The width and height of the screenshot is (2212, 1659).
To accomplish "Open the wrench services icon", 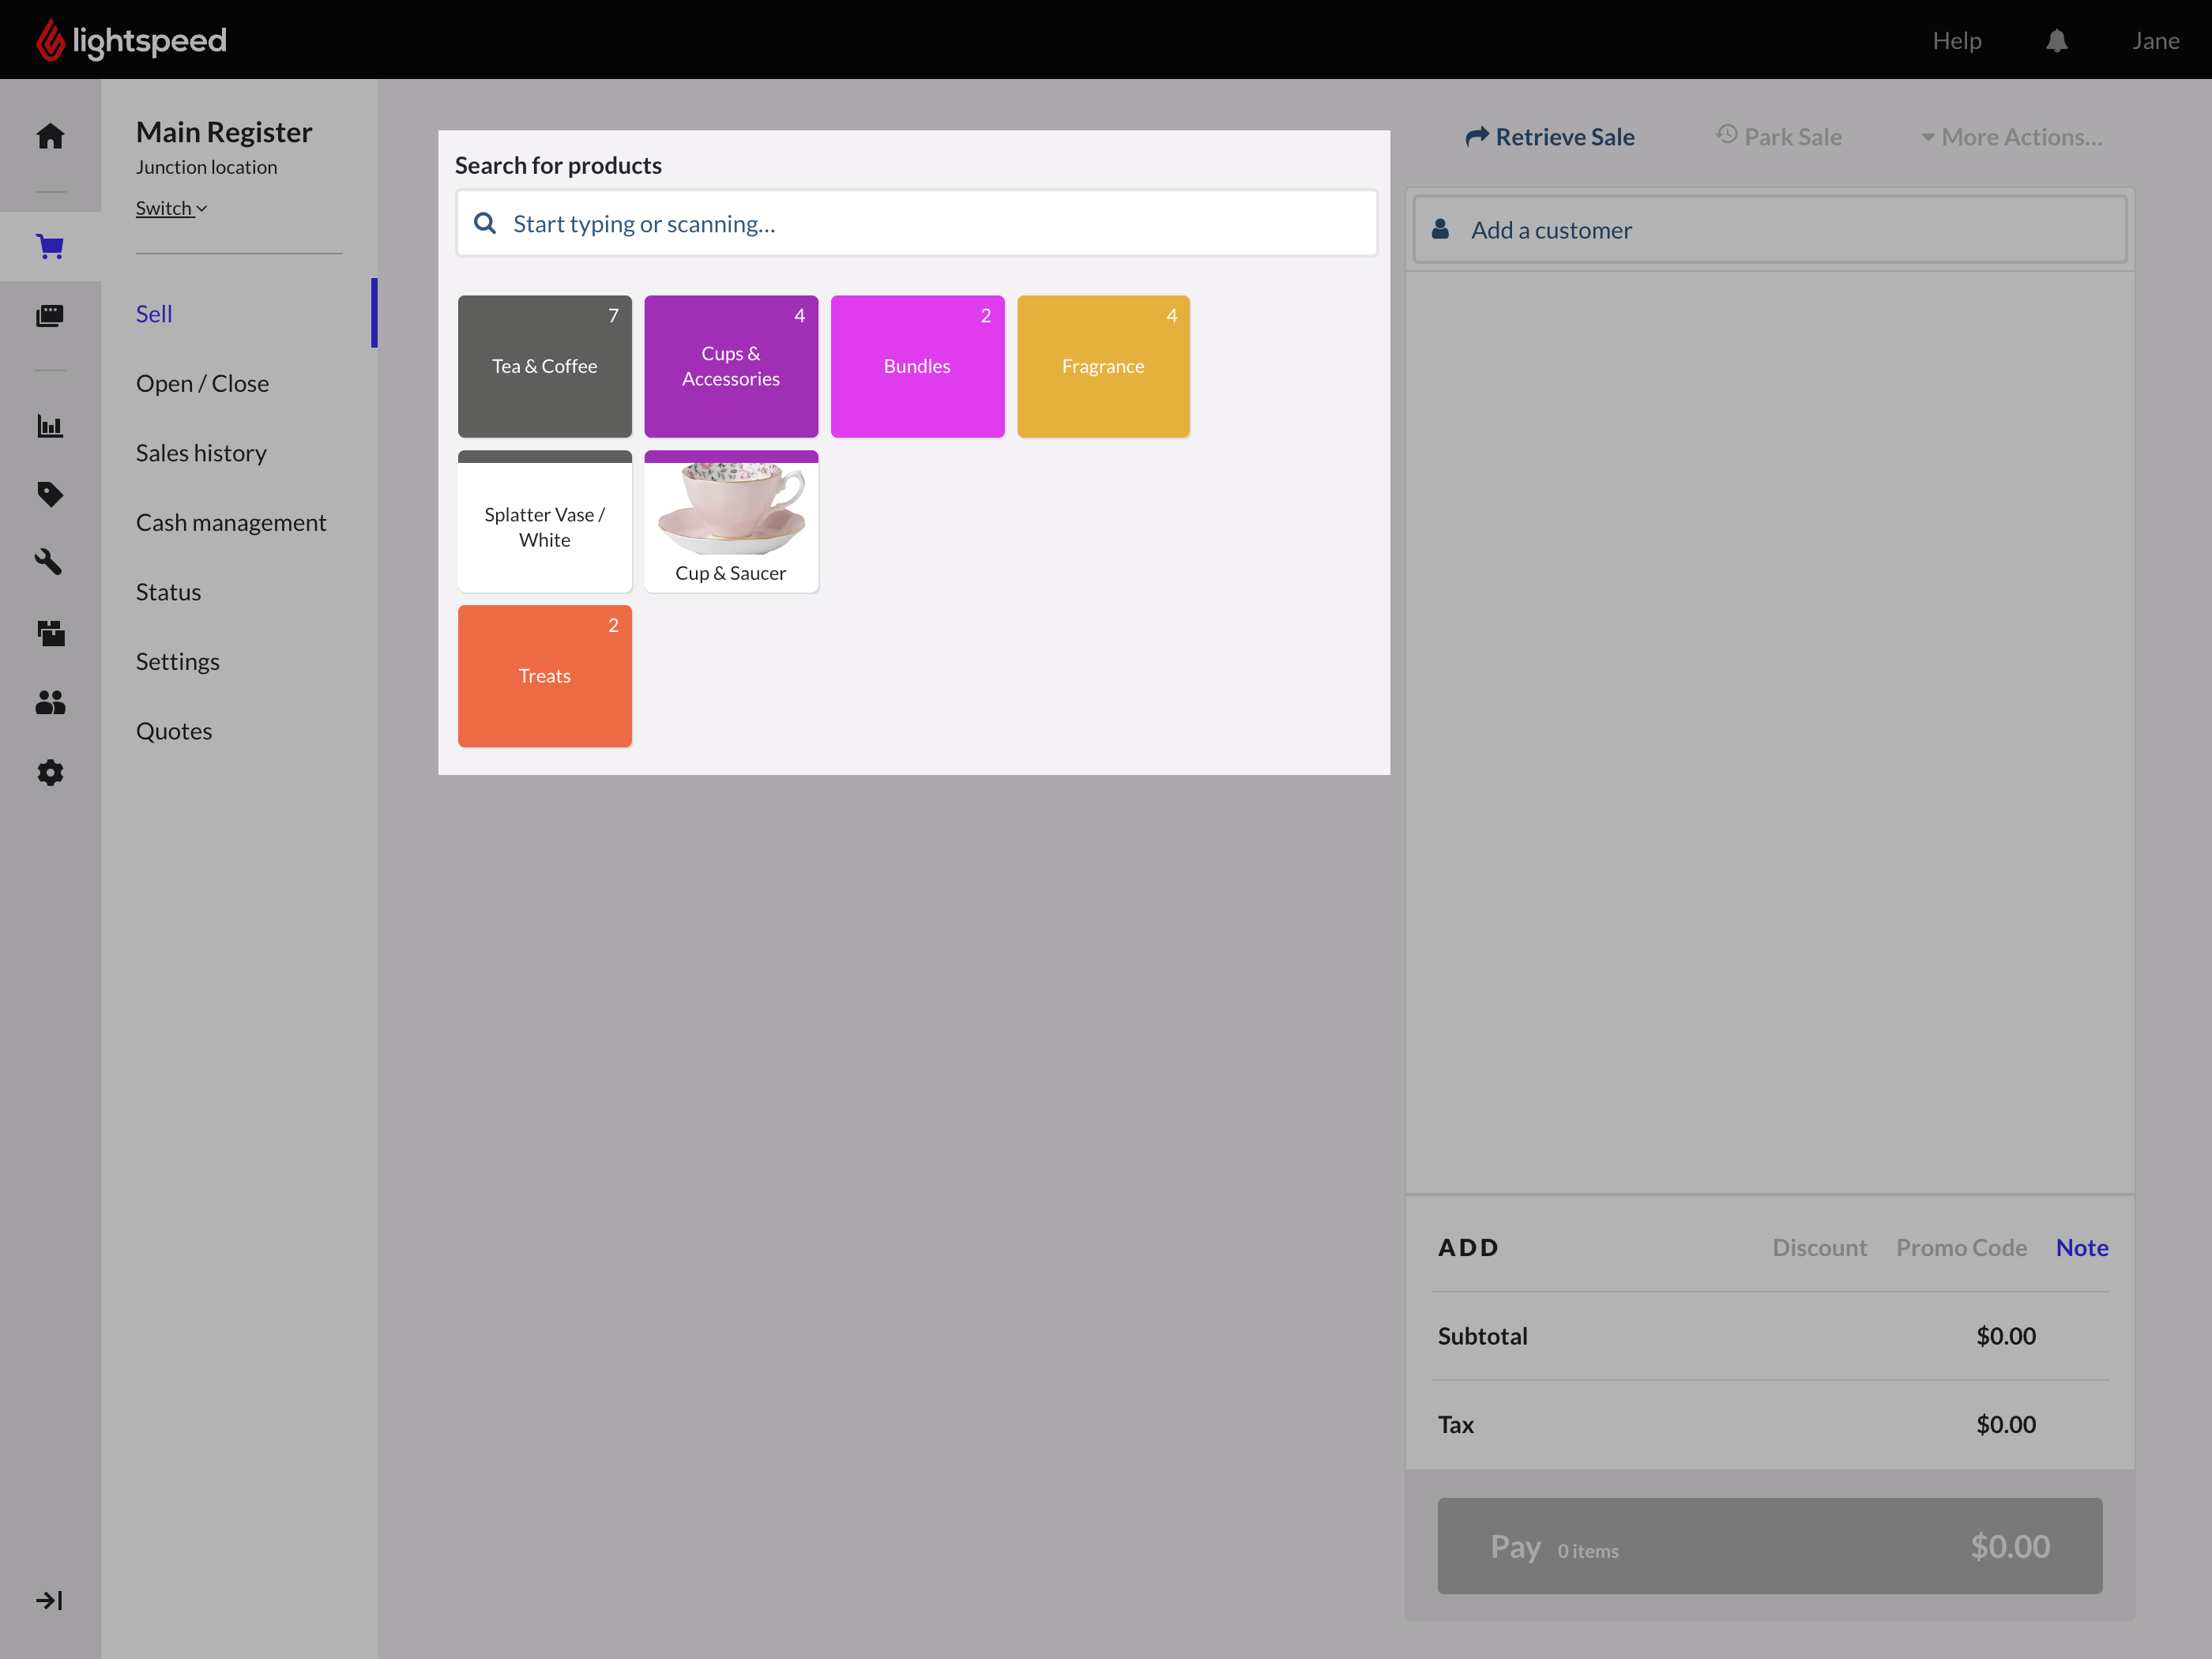I will coord(50,562).
